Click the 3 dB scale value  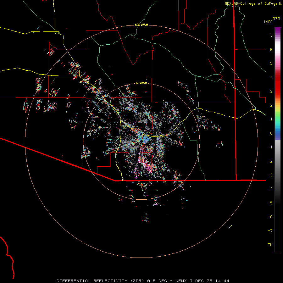pyautogui.click(x=271, y=91)
